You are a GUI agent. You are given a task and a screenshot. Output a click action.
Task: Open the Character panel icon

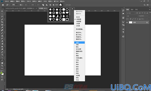(x=123, y=29)
